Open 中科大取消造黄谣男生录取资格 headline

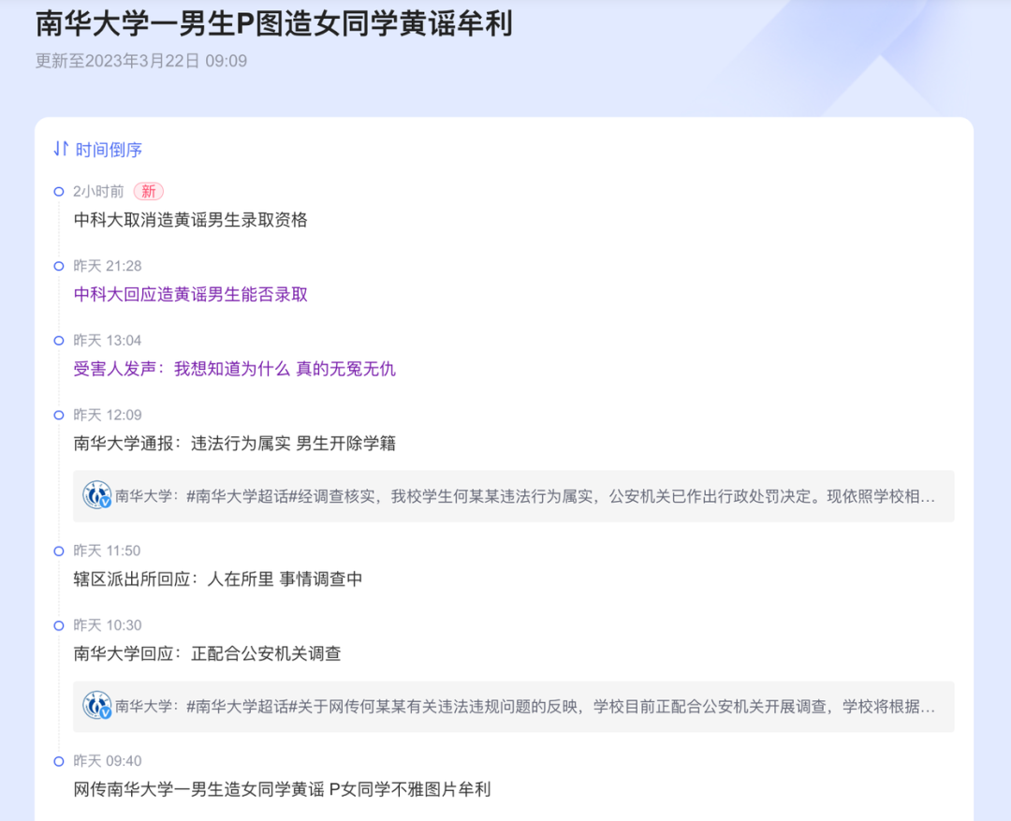pos(190,220)
